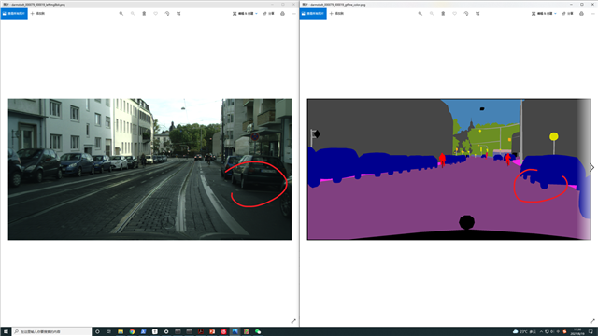Zoom in on the segmentation color image
598x336 pixels.
pyautogui.click(x=420, y=14)
